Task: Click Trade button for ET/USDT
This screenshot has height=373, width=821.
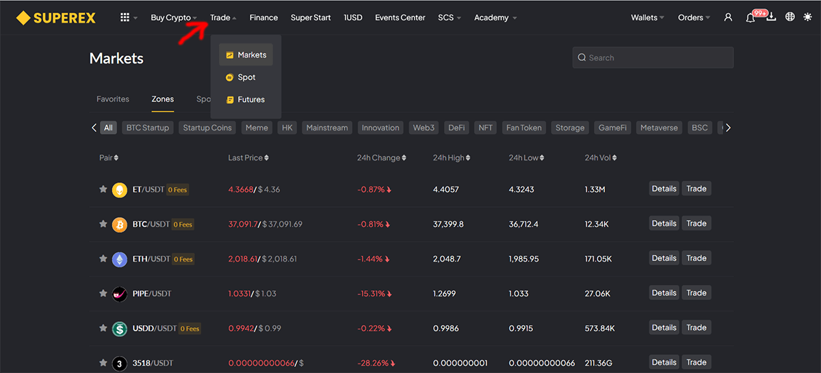Action: 696,189
